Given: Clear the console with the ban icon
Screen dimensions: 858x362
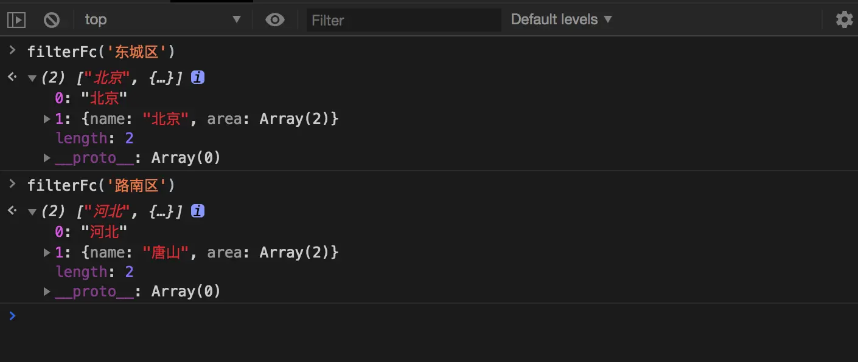Looking at the screenshot, I should coord(52,20).
